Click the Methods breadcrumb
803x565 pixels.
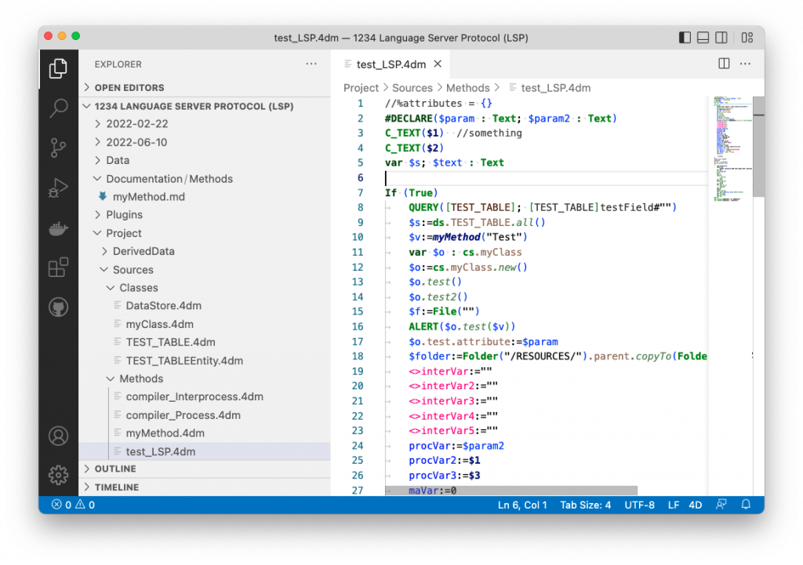click(468, 88)
